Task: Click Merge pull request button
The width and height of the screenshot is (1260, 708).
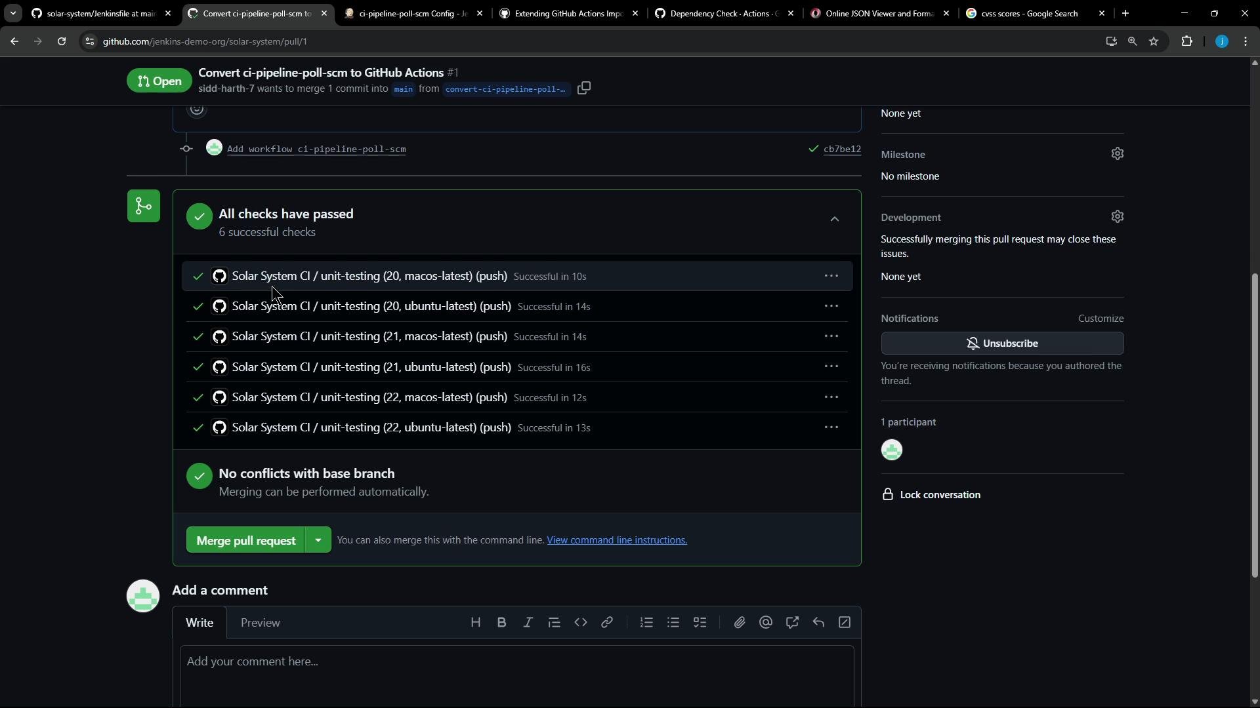Action: pyautogui.click(x=246, y=540)
